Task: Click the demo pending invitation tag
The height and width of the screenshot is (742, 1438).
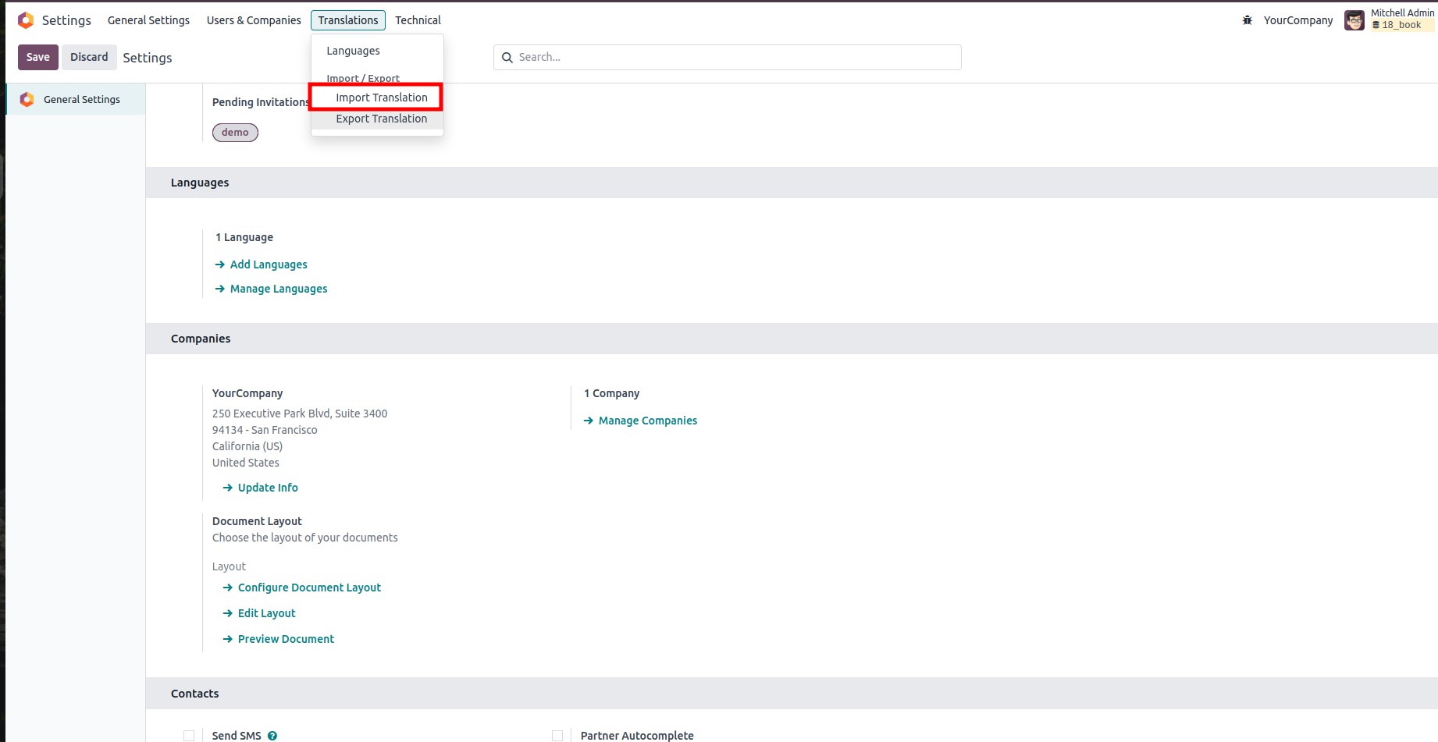Action: pos(235,133)
